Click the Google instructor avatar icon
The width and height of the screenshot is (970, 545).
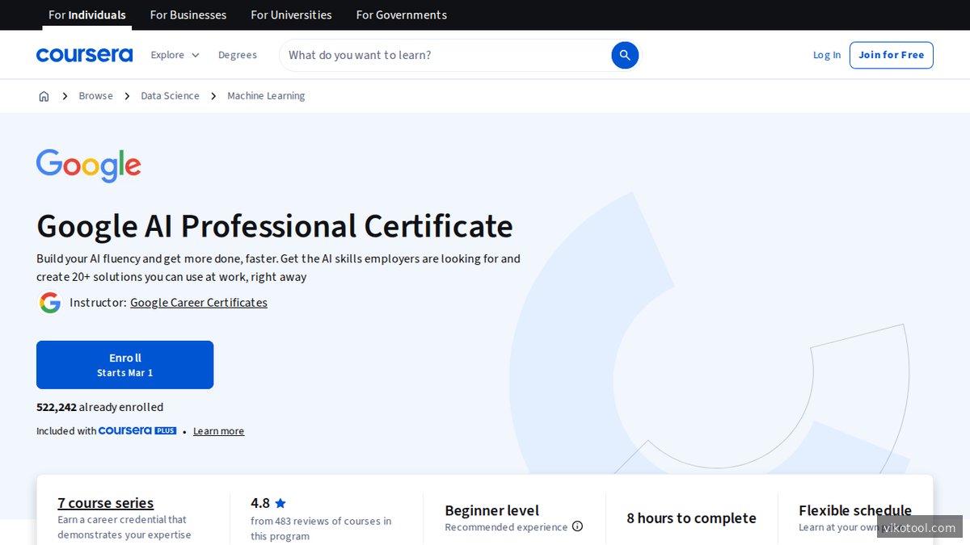[x=50, y=303]
